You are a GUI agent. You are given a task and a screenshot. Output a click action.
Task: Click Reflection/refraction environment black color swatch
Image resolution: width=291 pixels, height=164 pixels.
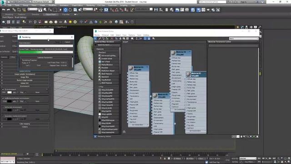(x=10, y=101)
